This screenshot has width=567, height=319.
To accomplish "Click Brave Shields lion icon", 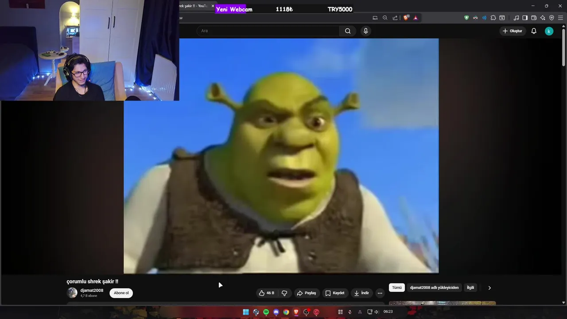I will coord(406,18).
